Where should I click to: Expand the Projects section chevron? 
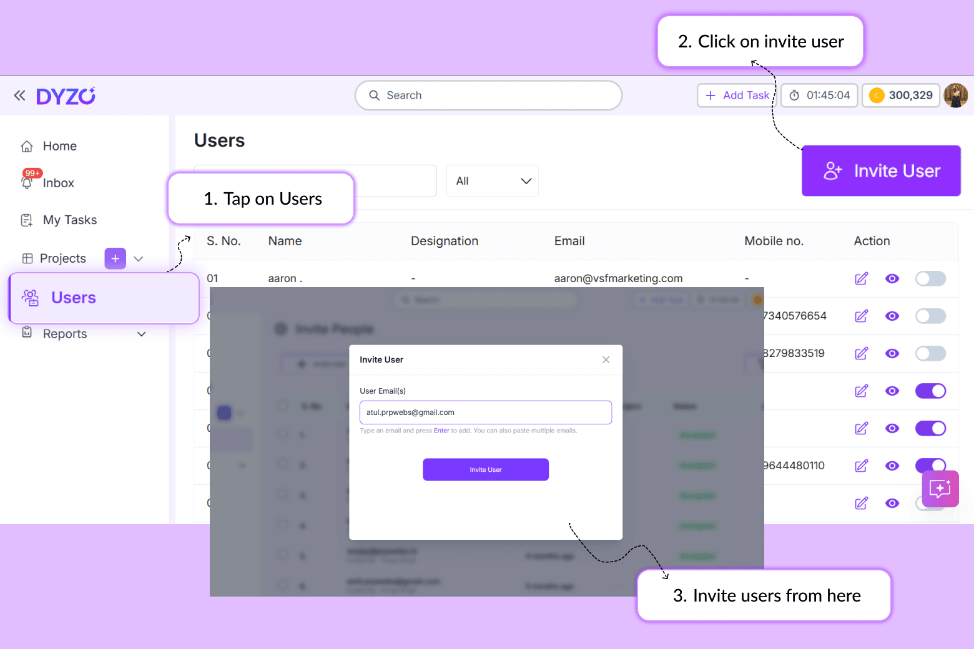tap(139, 258)
